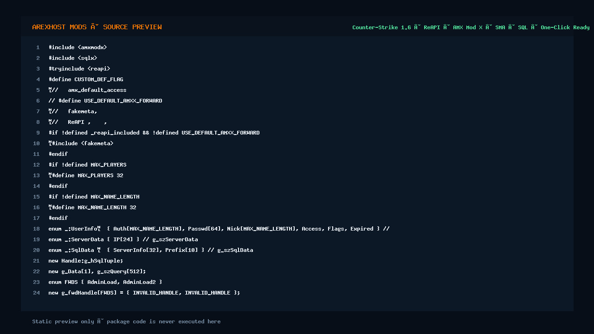The height and width of the screenshot is (334, 594).
Task: Click the "#endif" on line 14
Action: (x=58, y=186)
